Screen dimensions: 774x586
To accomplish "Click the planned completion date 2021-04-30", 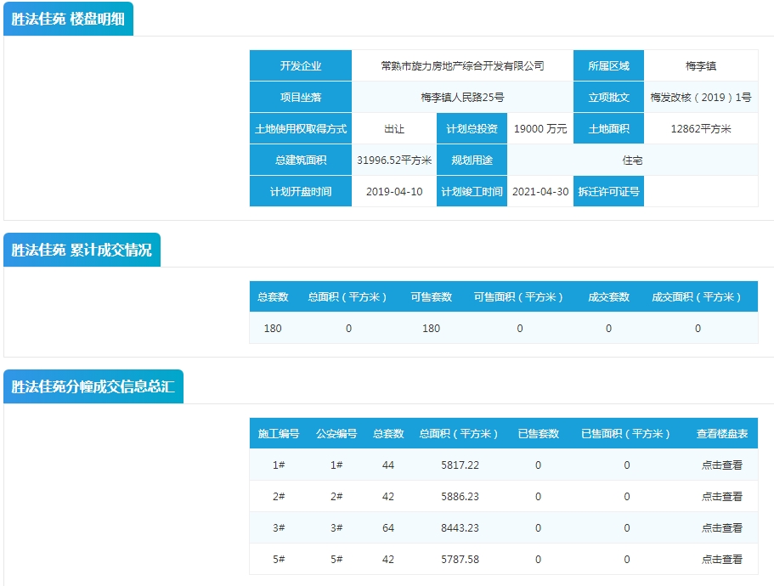I will (x=540, y=191).
